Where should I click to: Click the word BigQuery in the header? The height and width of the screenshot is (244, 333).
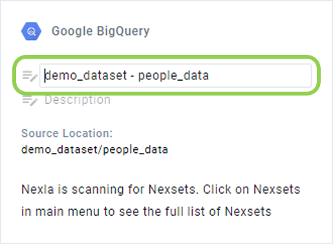point(123,32)
